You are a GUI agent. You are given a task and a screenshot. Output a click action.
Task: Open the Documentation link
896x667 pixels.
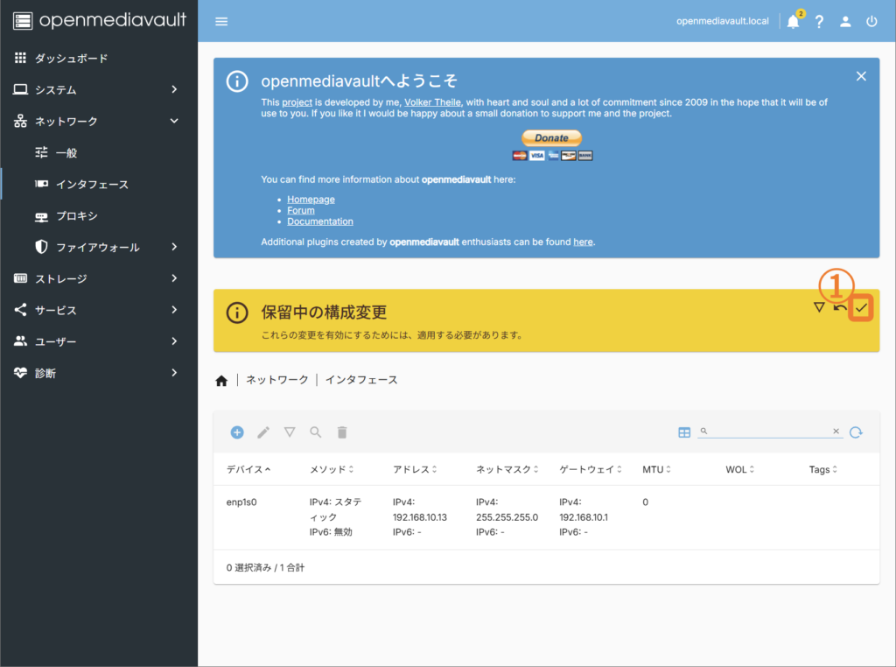point(320,221)
